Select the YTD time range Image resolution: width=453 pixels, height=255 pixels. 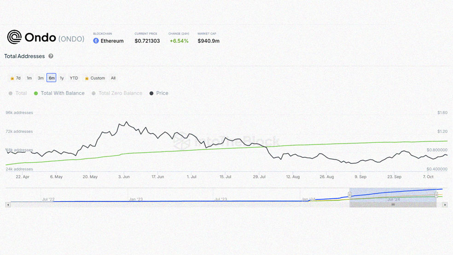pos(74,78)
